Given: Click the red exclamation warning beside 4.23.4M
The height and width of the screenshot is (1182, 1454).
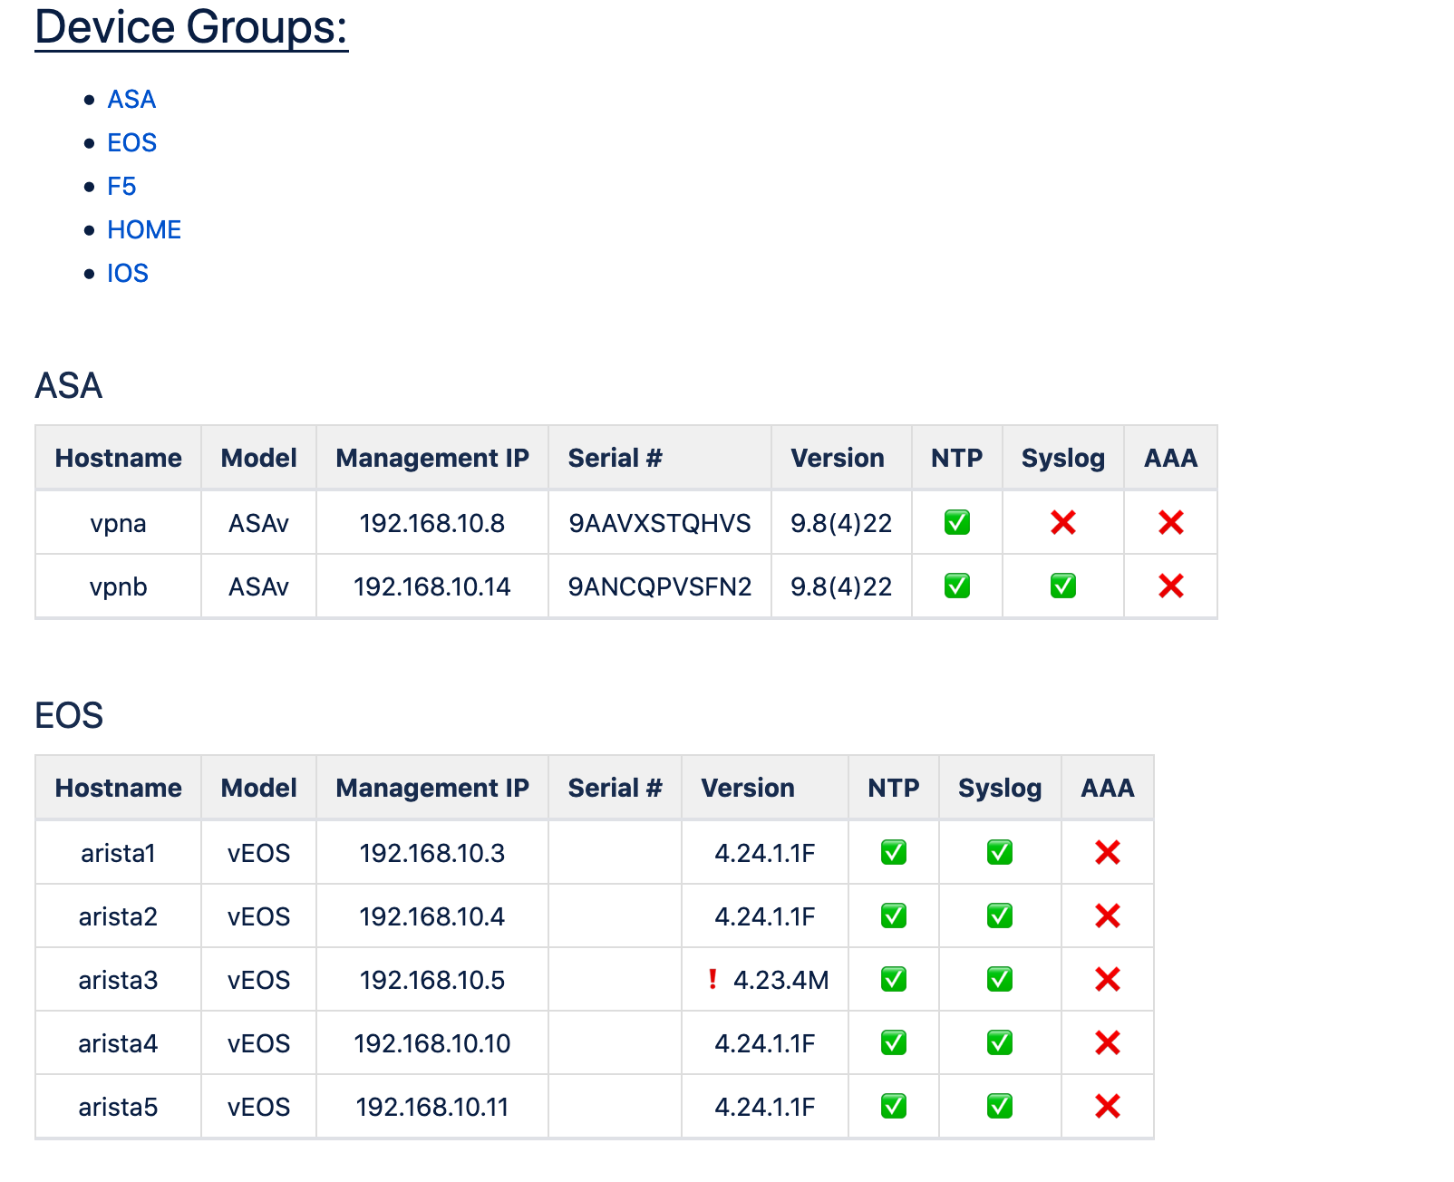Looking at the screenshot, I should point(712,979).
